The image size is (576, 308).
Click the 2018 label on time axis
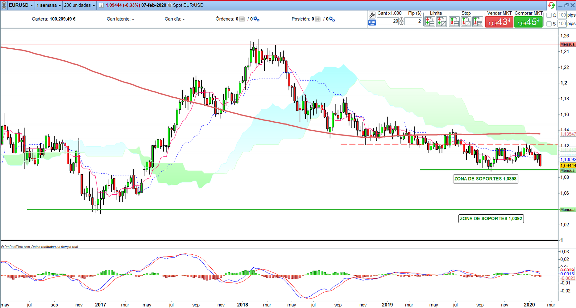point(242,305)
